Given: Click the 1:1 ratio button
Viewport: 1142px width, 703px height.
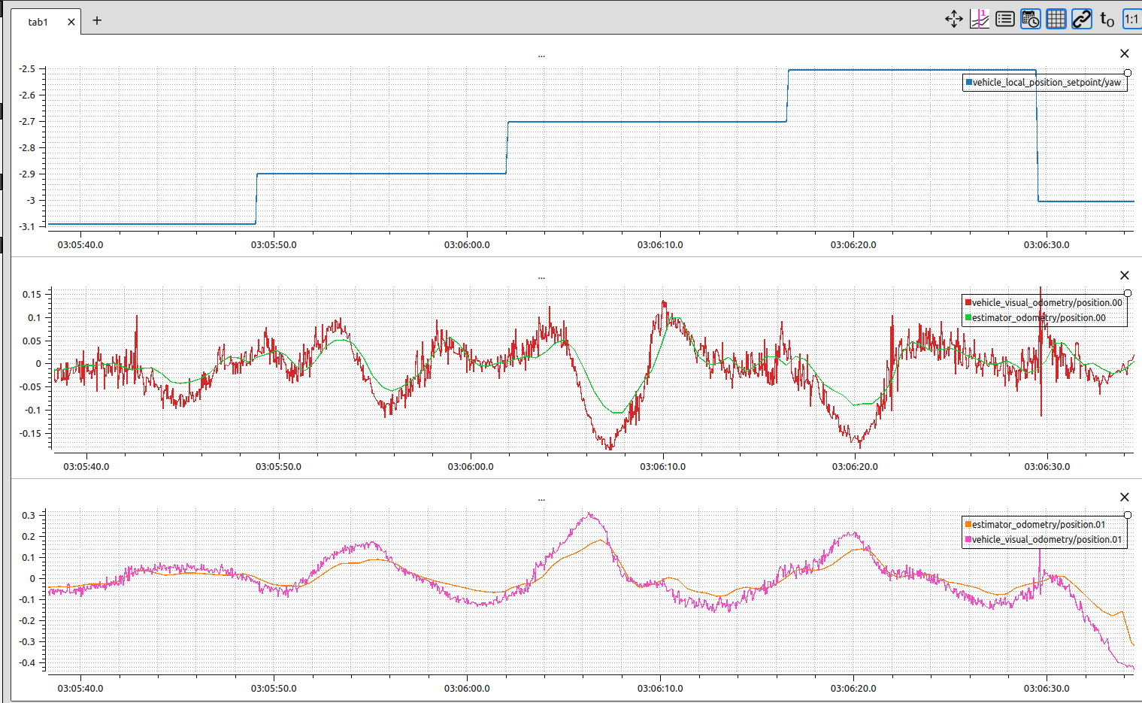Looking at the screenshot, I should click(1131, 20).
